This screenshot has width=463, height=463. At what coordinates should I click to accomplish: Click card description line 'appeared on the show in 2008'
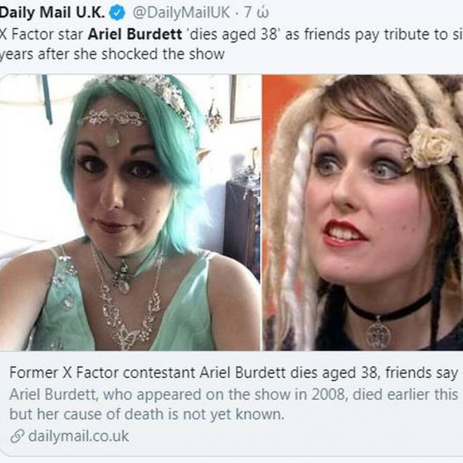pos(241,395)
